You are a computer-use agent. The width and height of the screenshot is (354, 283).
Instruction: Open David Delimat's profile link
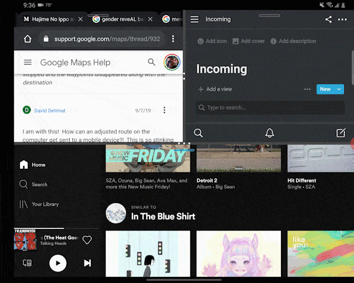[50, 110]
